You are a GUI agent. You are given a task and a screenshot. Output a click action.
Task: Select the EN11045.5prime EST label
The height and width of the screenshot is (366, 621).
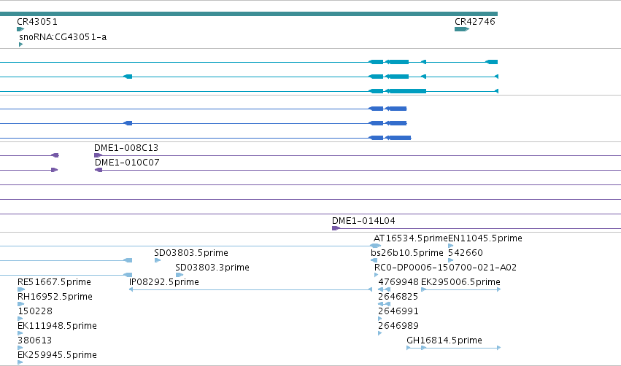[485, 238]
